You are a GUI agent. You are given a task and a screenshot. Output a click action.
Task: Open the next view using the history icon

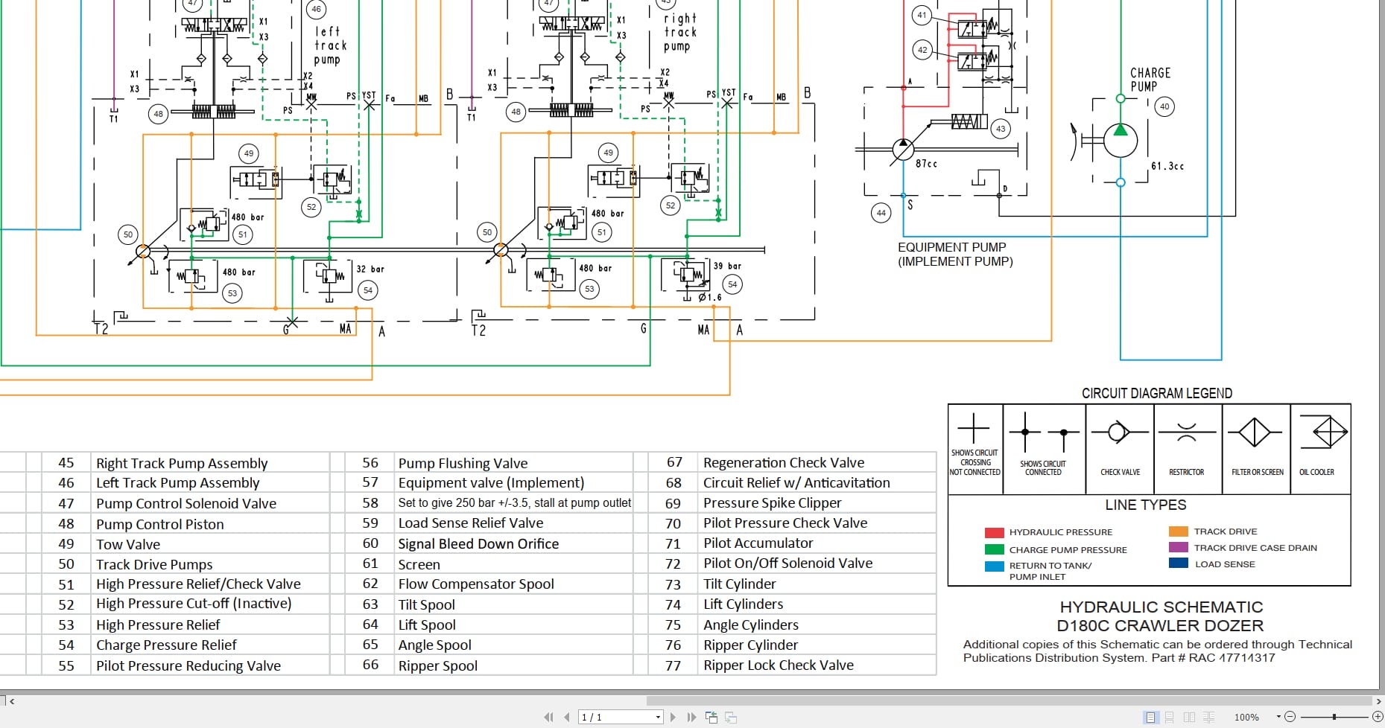[730, 717]
